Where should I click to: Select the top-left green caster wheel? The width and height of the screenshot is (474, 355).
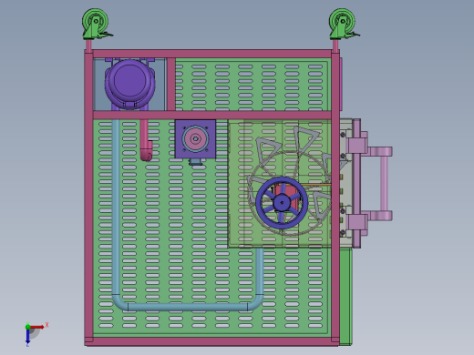pyautogui.click(x=95, y=24)
